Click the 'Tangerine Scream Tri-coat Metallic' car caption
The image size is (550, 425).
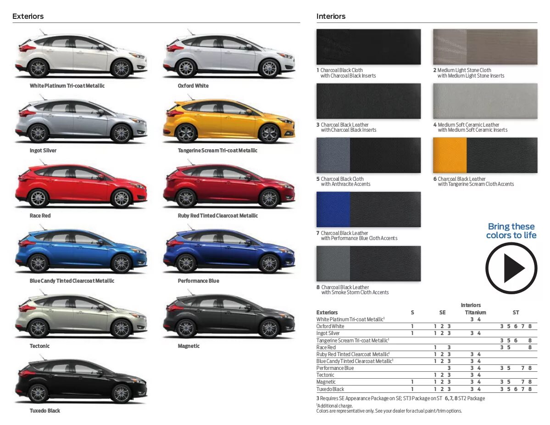217,151
